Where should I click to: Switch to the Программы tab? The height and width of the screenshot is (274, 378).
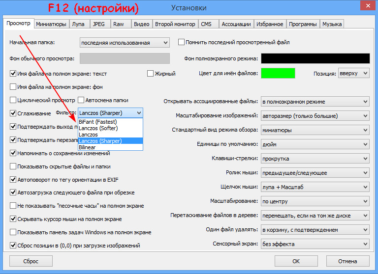coord(303,24)
